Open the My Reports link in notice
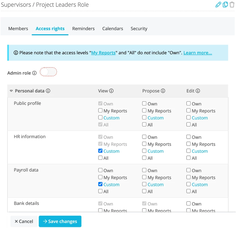The width and height of the screenshot is (236, 228). click(x=103, y=53)
